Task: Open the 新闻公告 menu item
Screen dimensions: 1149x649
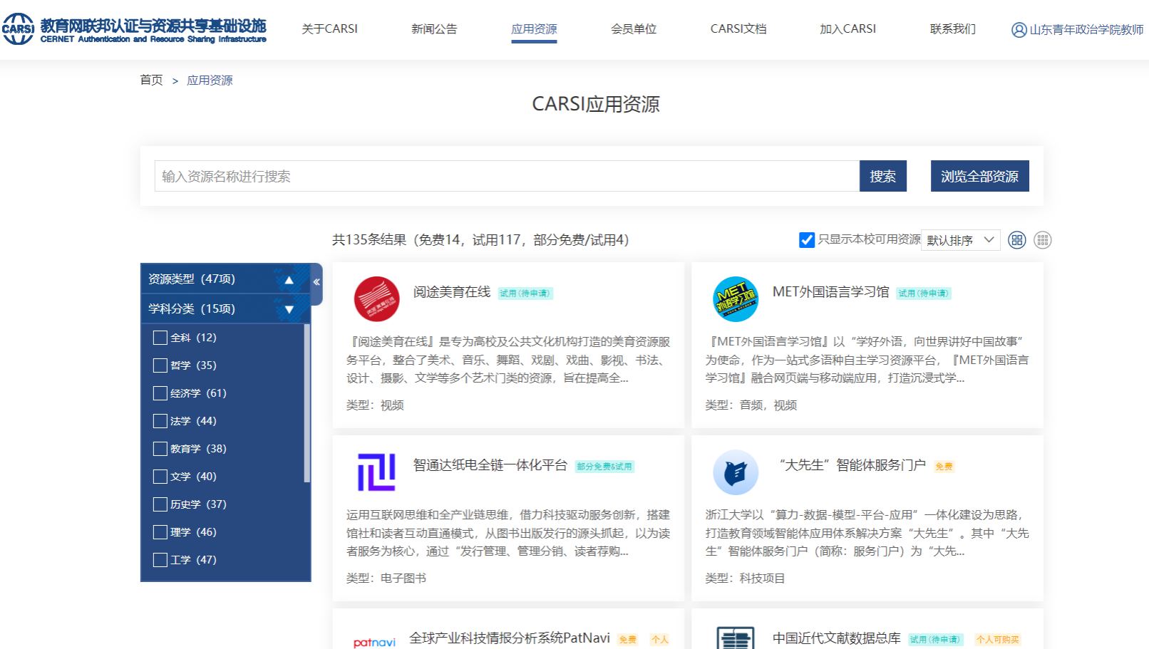Action: point(434,29)
